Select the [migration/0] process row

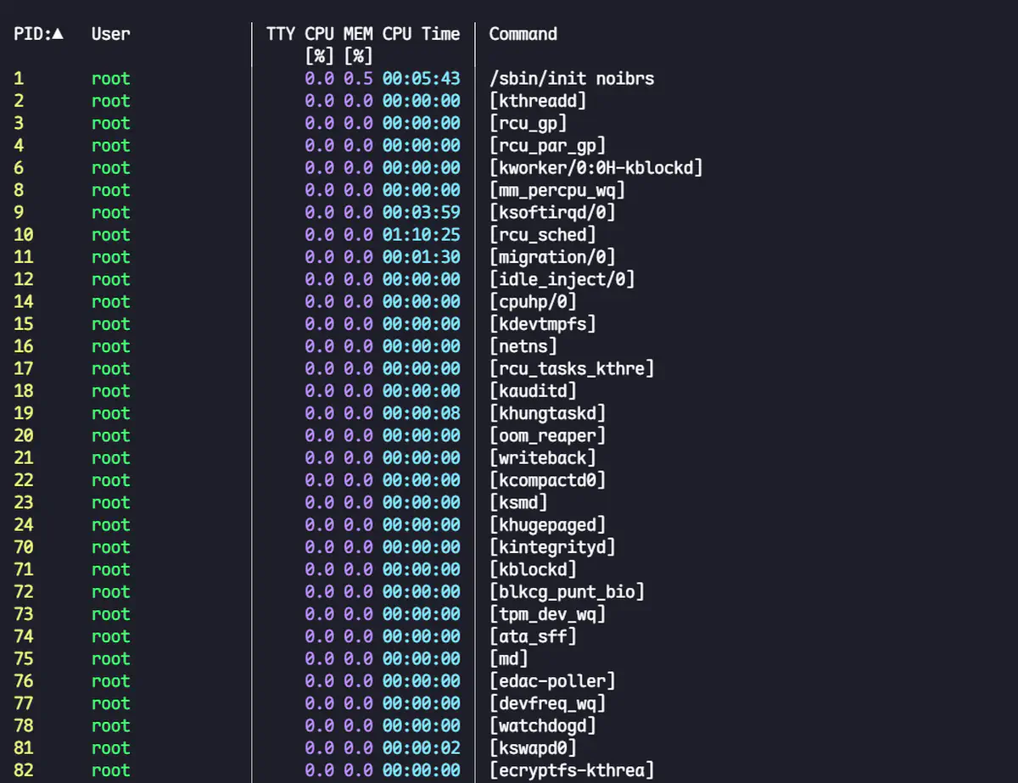click(552, 257)
